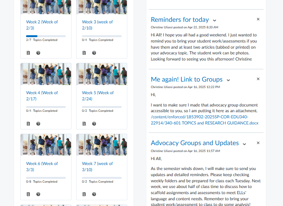Click the Week 3 progress bar

(x=102, y=36)
